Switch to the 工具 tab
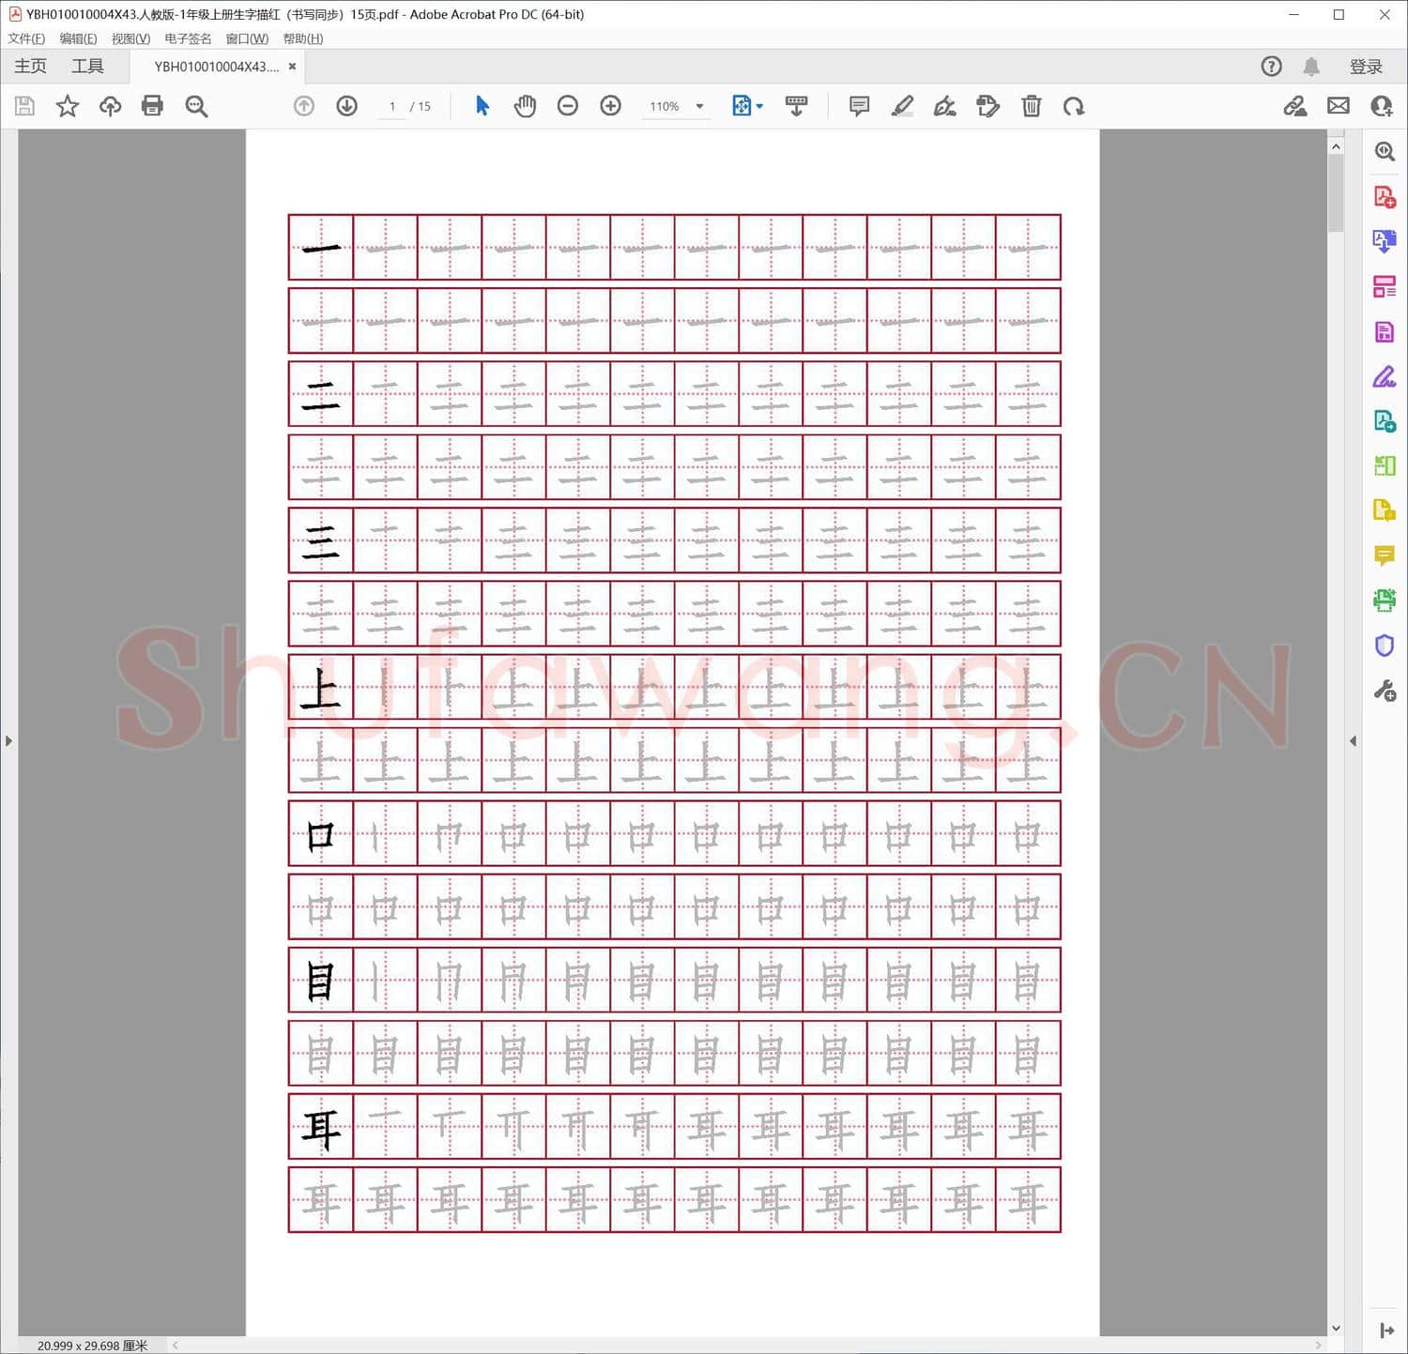This screenshot has height=1354, width=1408. tap(87, 66)
